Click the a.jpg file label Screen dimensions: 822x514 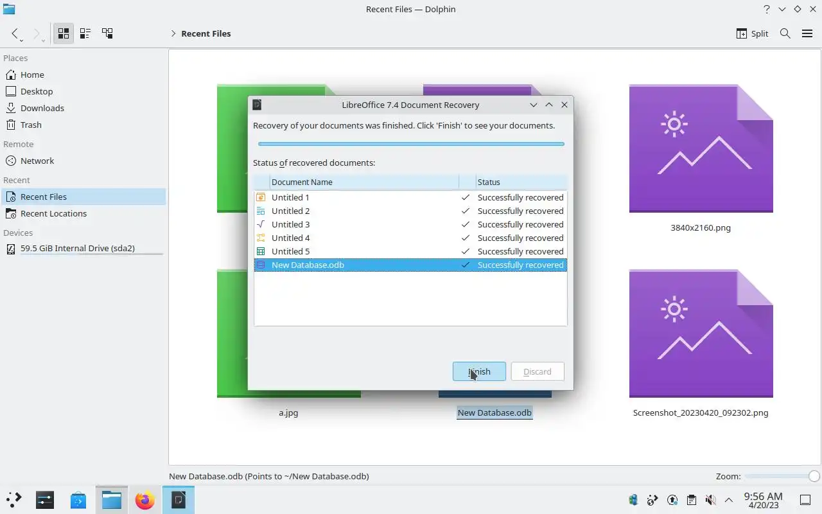click(x=288, y=412)
